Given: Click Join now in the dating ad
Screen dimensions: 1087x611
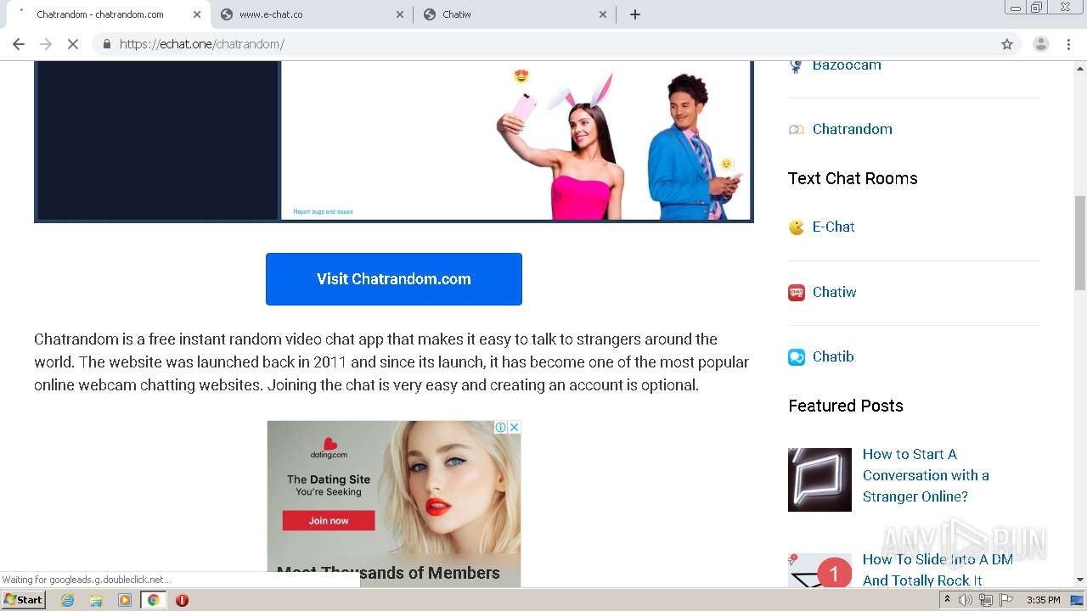Looking at the screenshot, I should click(x=329, y=520).
